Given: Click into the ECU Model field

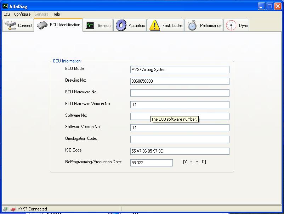Looking at the screenshot, I should 180,70.
